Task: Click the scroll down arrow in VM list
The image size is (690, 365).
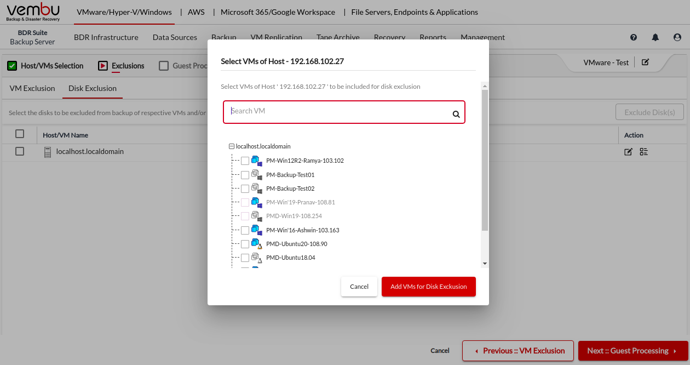Action: point(484,264)
